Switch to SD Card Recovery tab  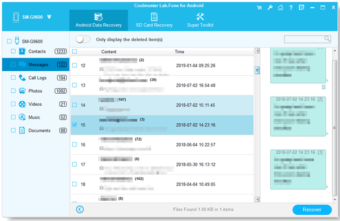(x=154, y=20)
